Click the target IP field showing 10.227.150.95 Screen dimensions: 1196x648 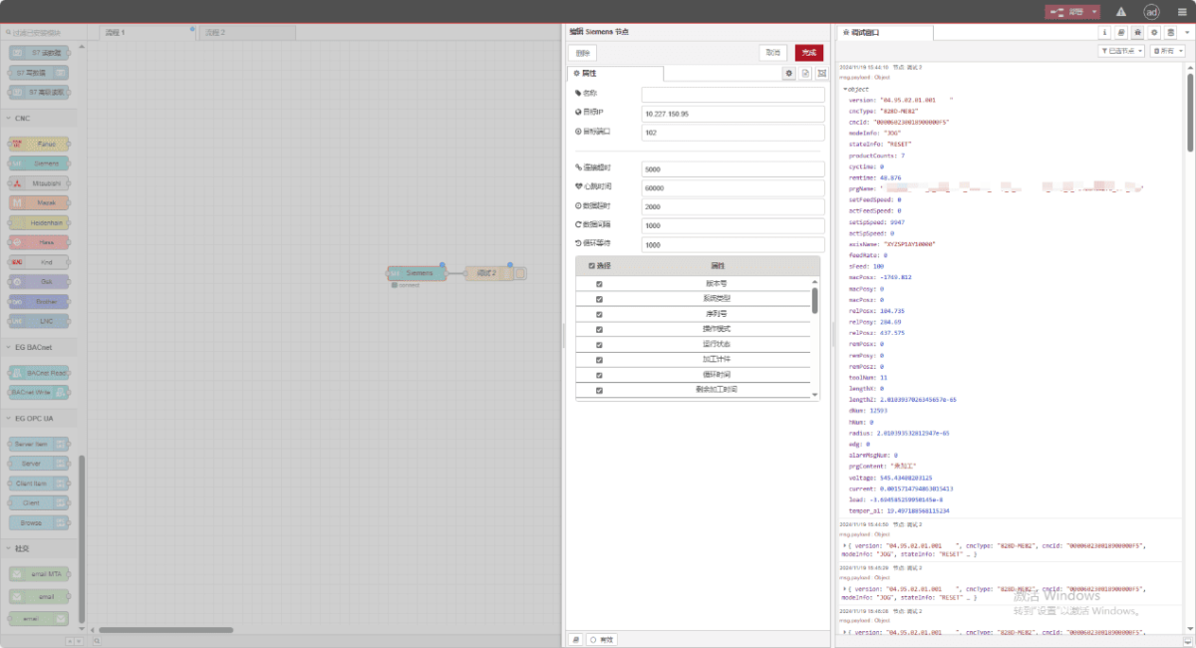733,114
